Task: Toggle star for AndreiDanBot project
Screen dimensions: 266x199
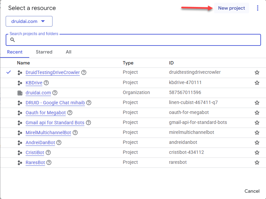Action: click(x=257, y=143)
